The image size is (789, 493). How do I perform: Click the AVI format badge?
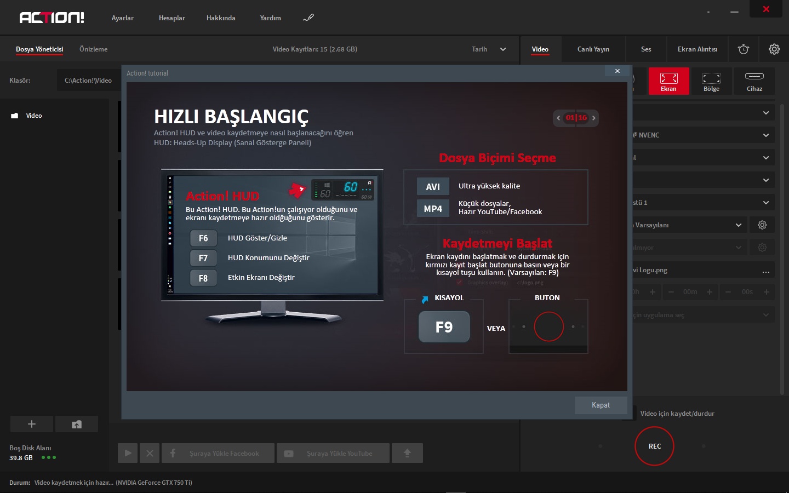pyautogui.click(x=433, y=187)
